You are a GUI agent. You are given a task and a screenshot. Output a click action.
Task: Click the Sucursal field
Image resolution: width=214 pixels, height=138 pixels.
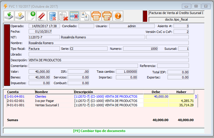[x=183, y=49]
